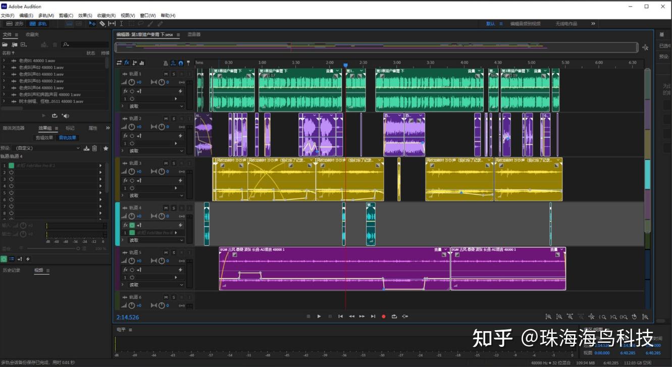Viewport: 672px width, 367px height.
Task: Select the Razor tool in the toolbar
Action: click(x=102, y=23)
